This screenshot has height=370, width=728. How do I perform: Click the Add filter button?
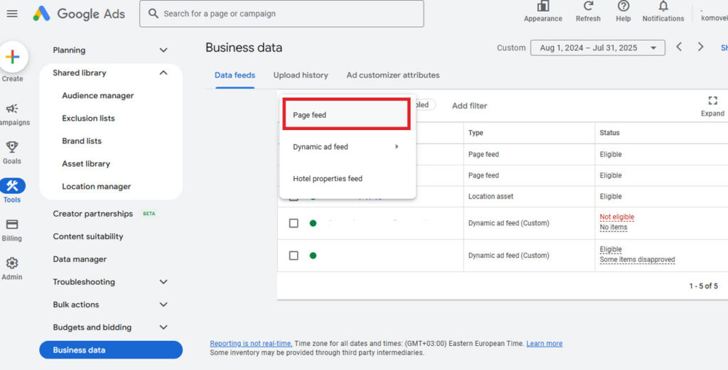pyautogui.click(x=469, y=106)
